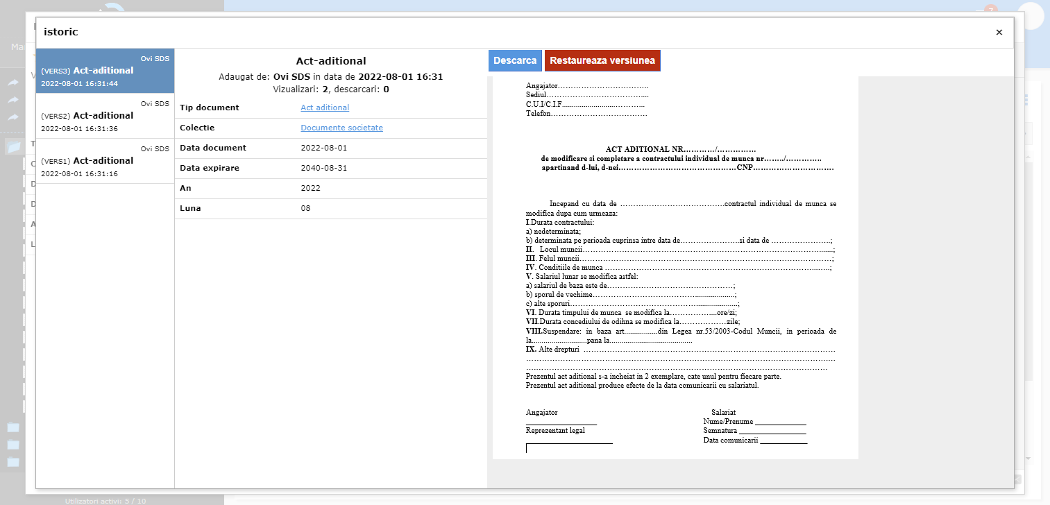Click 'C.U.I/C.I.F' line in preview
This screenshot has width=1050, height=505.
(x=586, y=103)
